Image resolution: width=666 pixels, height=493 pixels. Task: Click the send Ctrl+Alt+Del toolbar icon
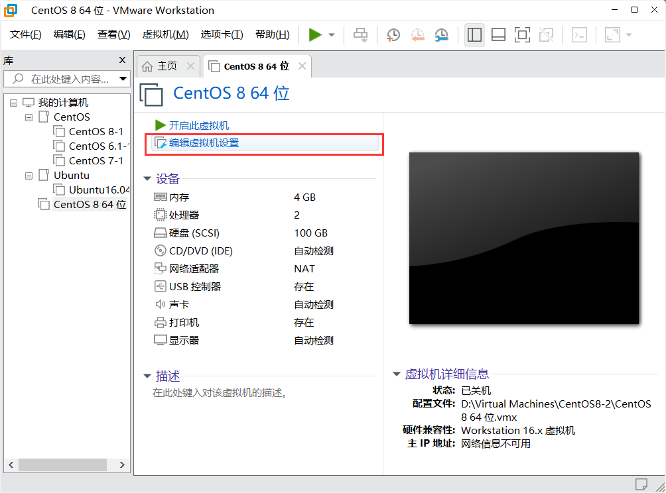(x=361, y=35)
